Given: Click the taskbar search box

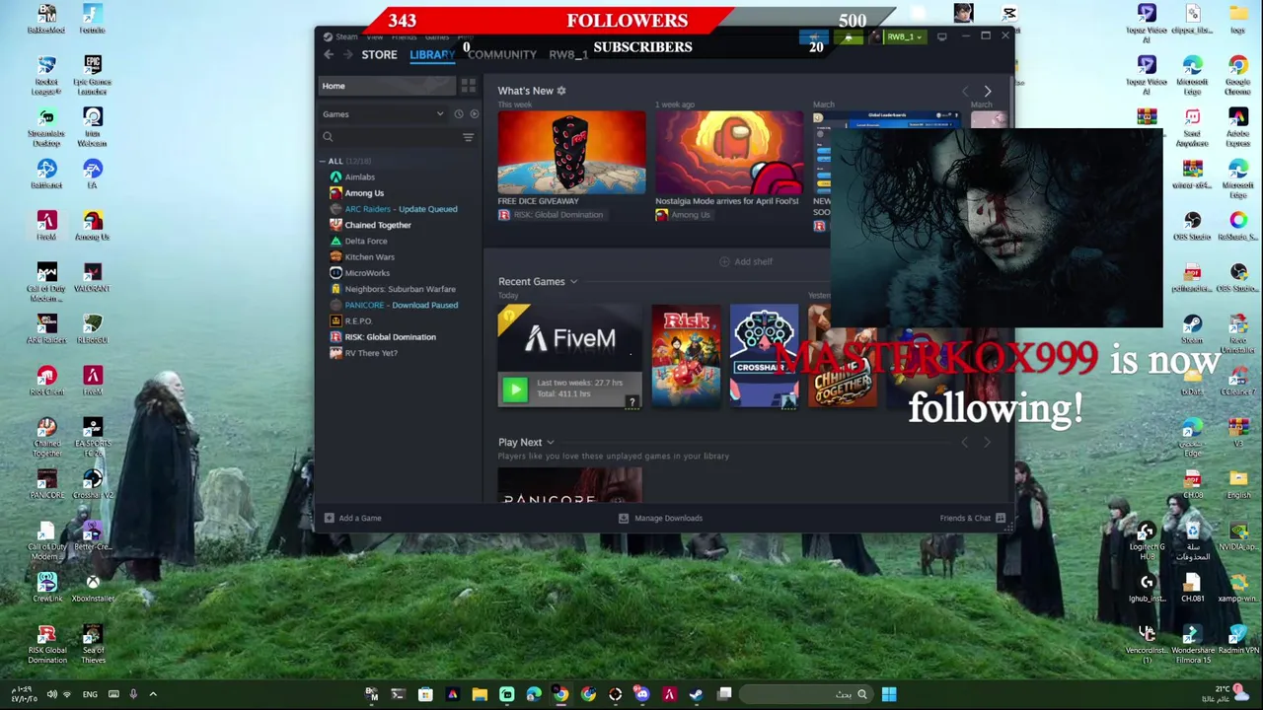Looking at the screenshot, I should click(x=807, y=694).
